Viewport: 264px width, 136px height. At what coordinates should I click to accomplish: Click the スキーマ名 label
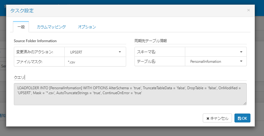point(146,52)
